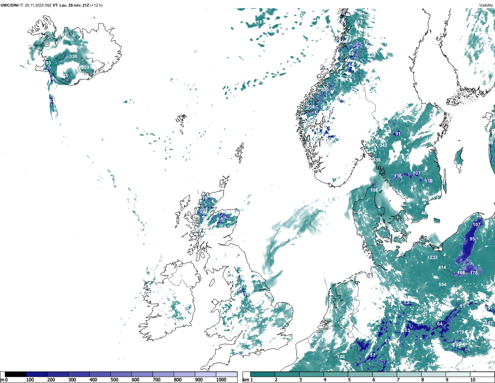
Task: Click the '29.11.2025 09Z' initial time
Action: click(x=38, y=5)
